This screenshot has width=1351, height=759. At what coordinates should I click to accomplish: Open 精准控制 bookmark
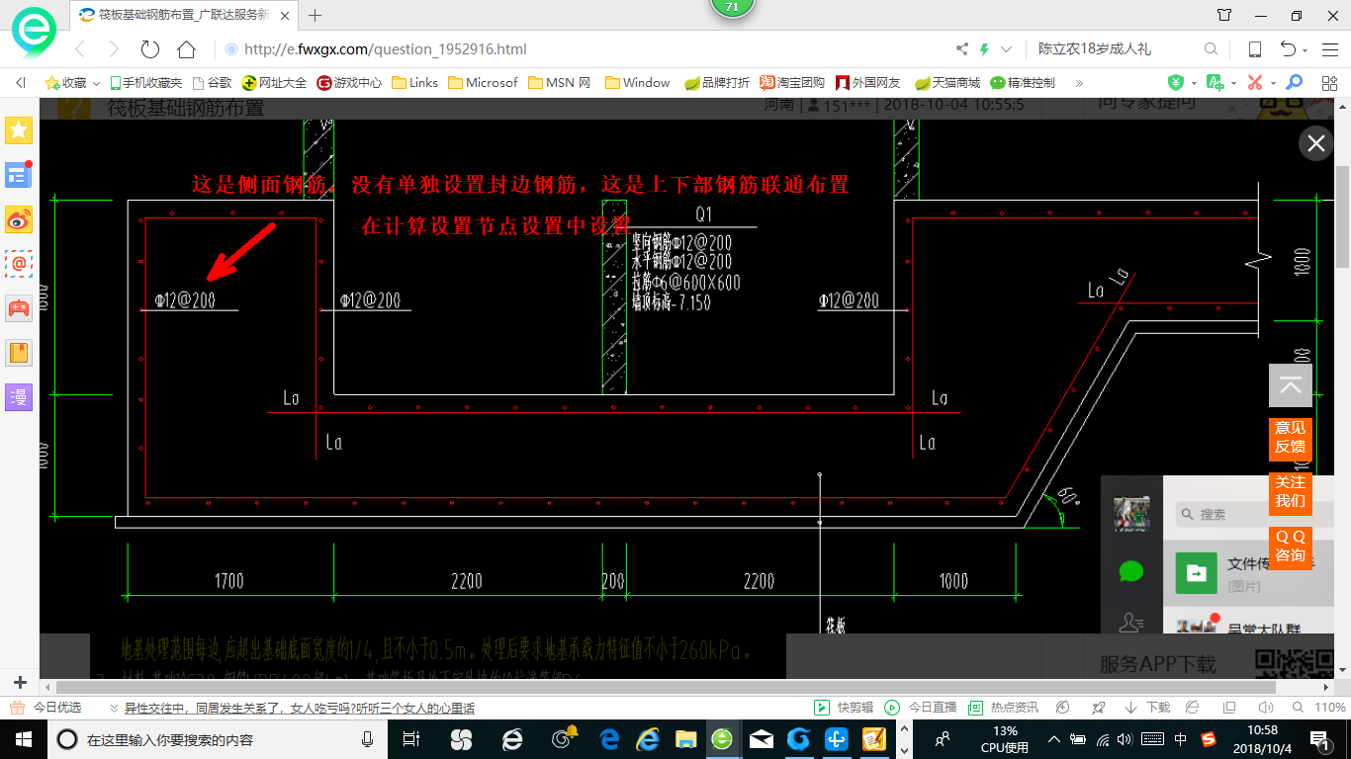coord(1023,83)
